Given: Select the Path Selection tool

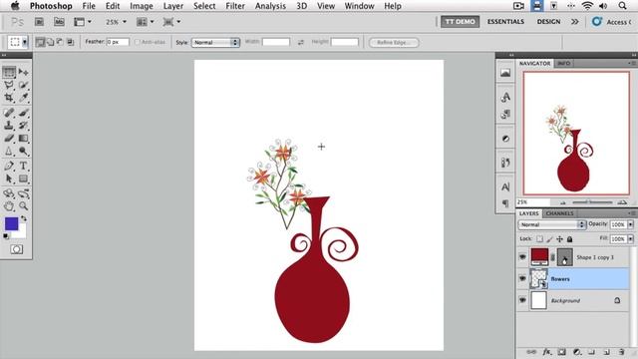Looking at the screenshot, I should [9, 179].
